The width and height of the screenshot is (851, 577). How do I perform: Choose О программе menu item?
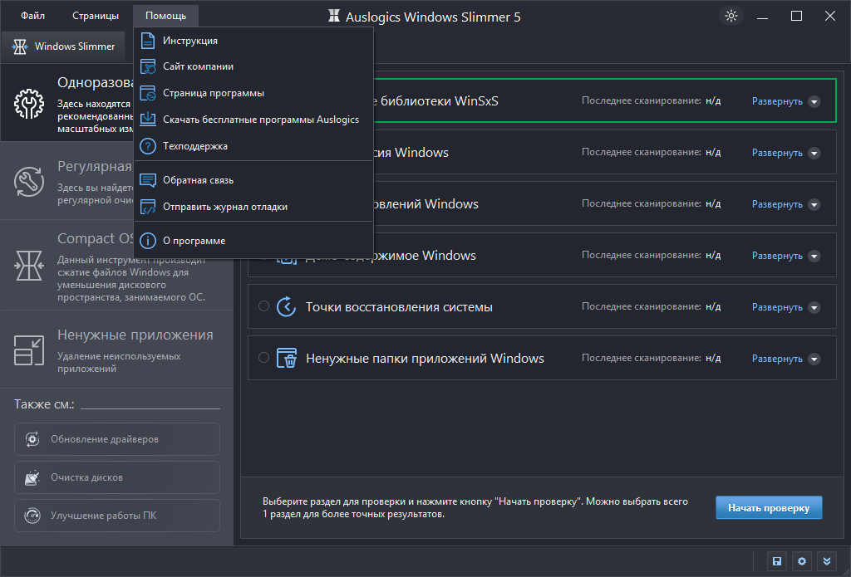[253, 241]
